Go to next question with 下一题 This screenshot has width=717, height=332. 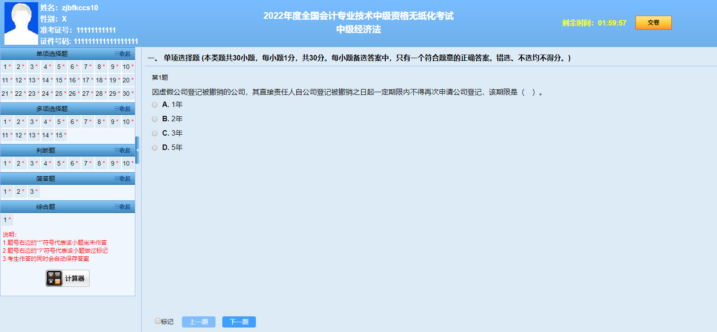pos(239,322)
